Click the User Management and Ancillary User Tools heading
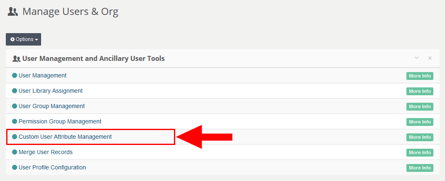445x181 pixels. pos(93,59)
